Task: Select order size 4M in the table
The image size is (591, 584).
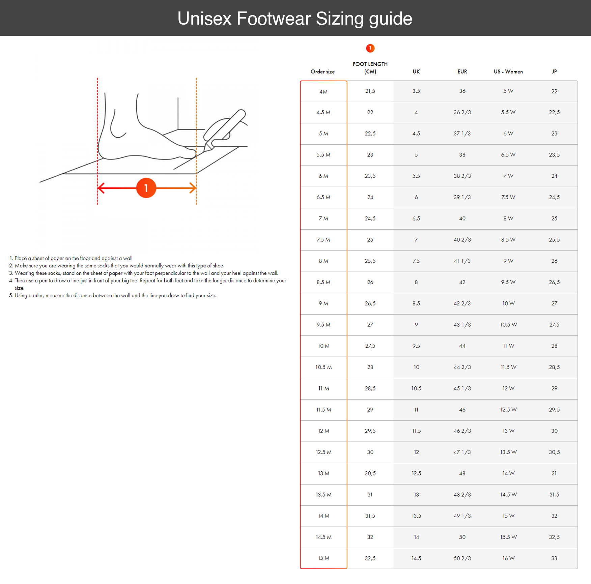Action: [x=323, y=91]
